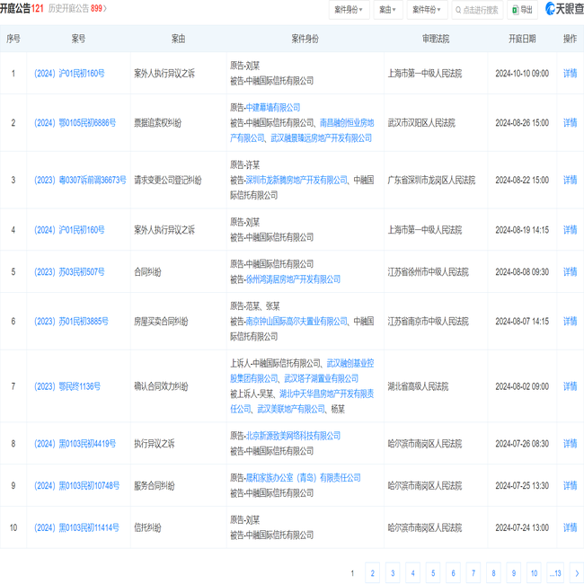Open the 案由 filter dropdown
584x584 pixels.
[387, 10]
